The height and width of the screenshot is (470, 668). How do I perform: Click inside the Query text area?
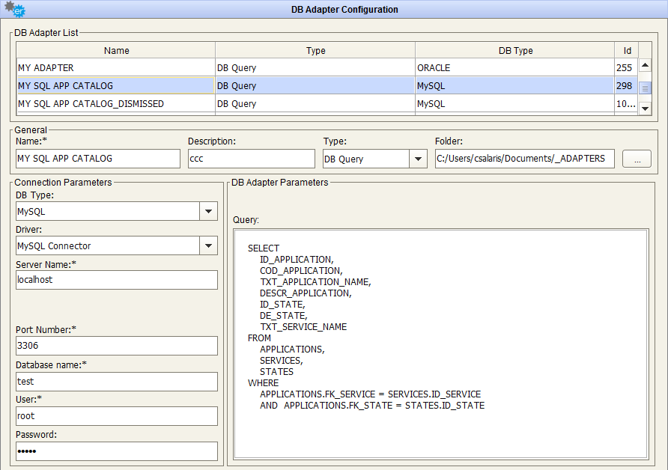click(440, 343)
